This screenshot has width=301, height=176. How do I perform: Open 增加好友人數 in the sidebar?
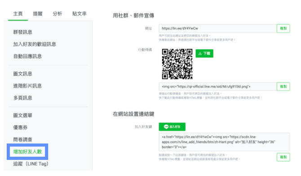[x=27, y=152]
